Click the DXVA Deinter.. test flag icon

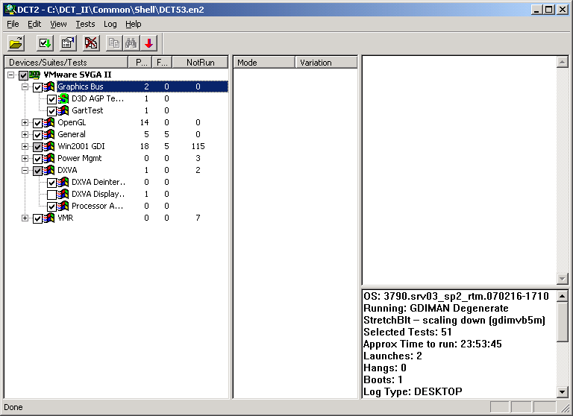[63, 182]
